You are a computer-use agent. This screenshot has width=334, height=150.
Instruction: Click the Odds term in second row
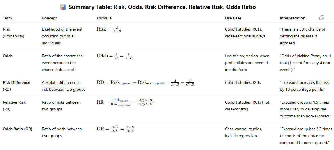(x=7, y=56)
